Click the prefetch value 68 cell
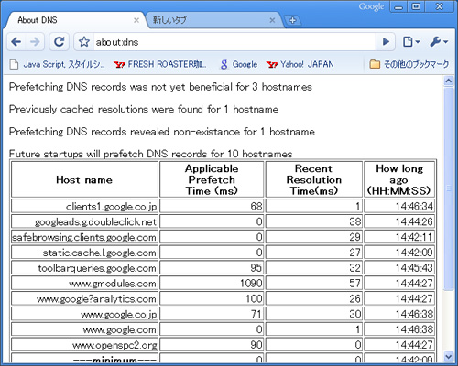The width and height of the screenshot is (458, 366). [212, 206]
